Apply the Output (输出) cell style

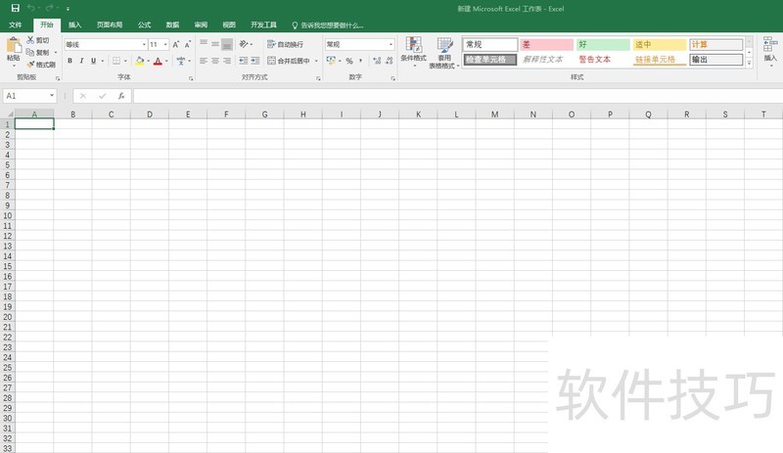click(x=715, y=60)
